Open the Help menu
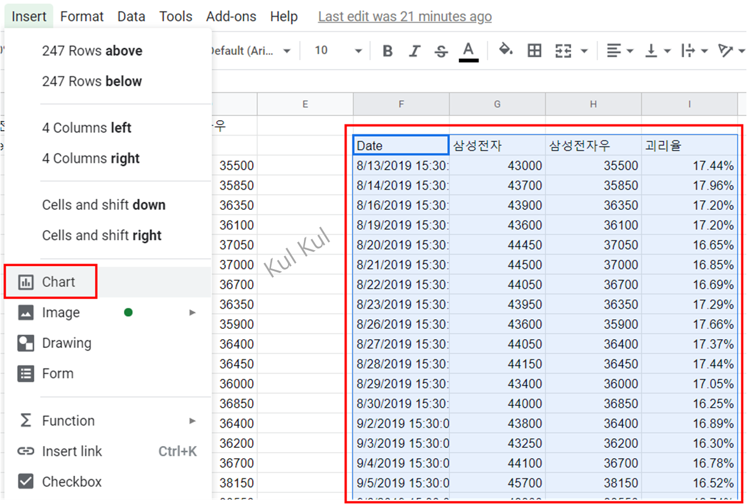 [284, 16]
